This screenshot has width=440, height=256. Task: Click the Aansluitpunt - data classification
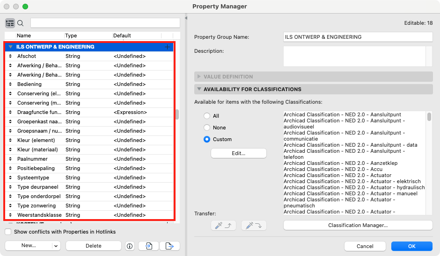pos(351,145)
